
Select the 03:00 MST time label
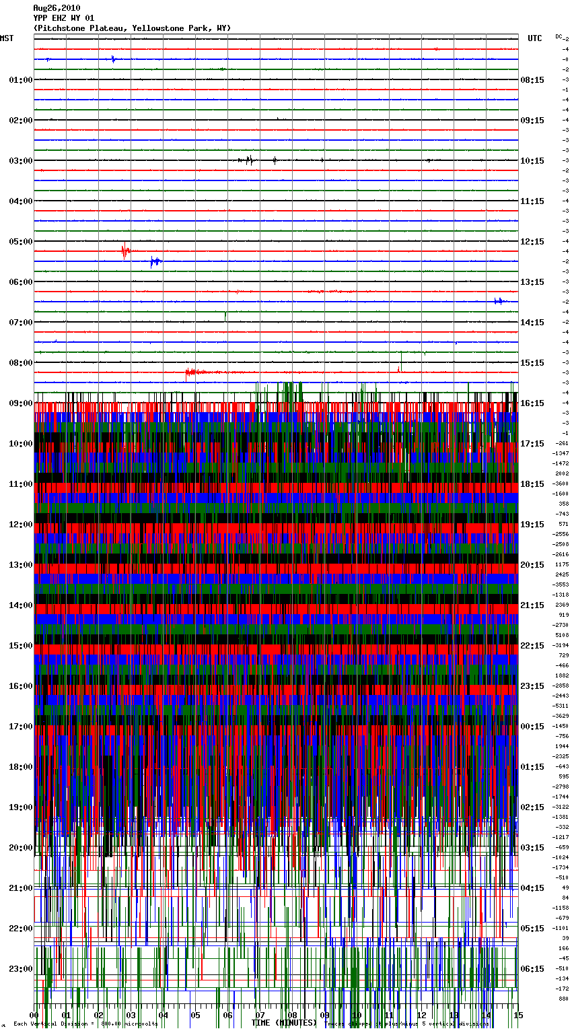point(21,161)
